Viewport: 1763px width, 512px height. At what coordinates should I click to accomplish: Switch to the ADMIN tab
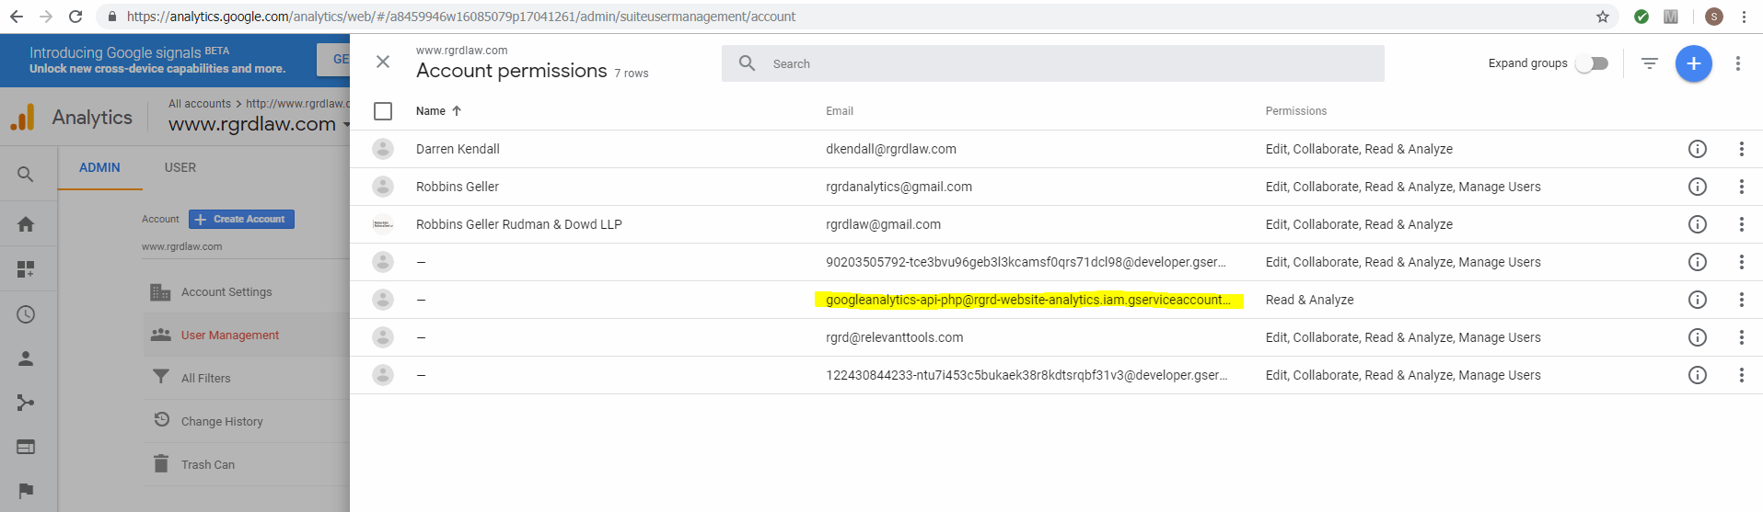pos(99,167)
